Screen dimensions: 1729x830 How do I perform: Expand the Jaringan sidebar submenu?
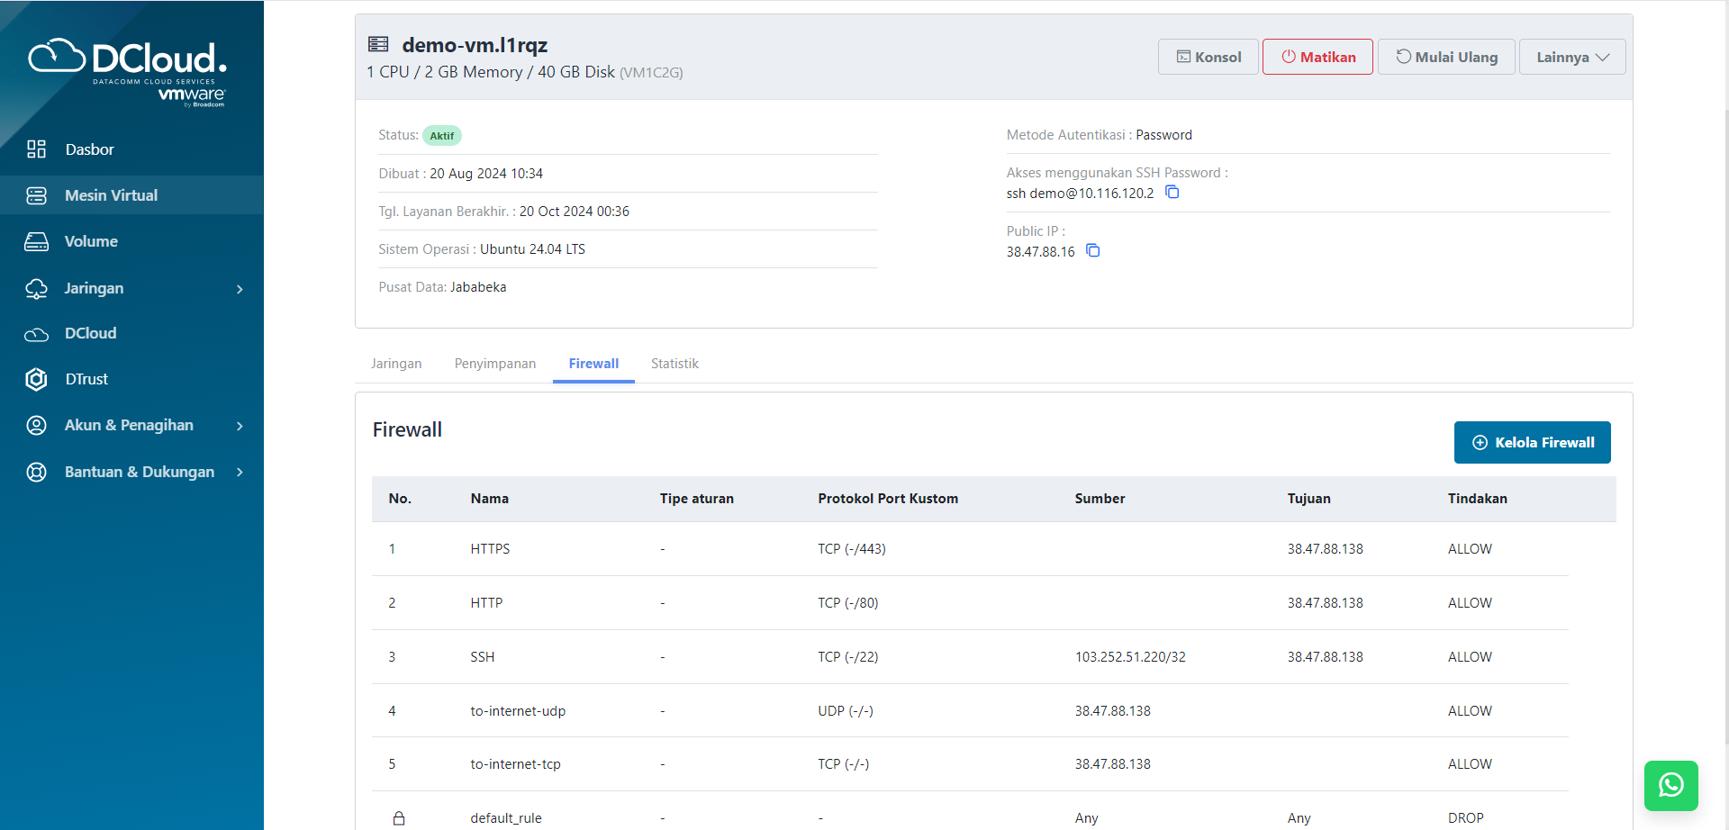(x=240, y=289)
